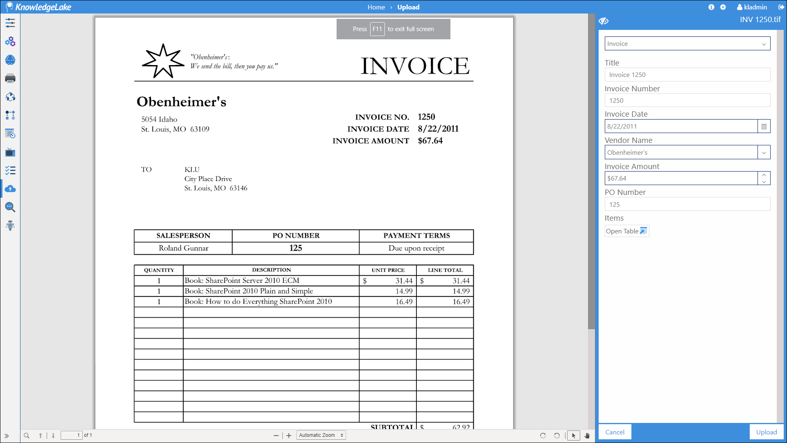Click the Title field

tap(687, 75)
